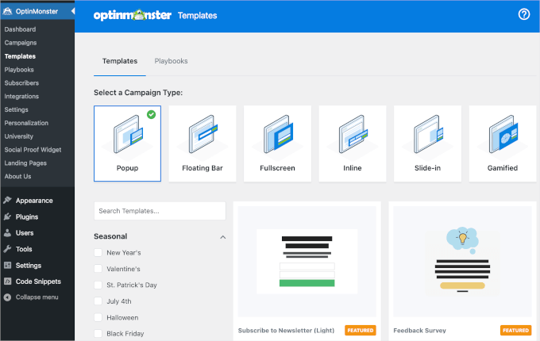This screenshot has height=341, width=540.
Task: Click the 'Select a Campaign Type:' heading
Action: pos(138,93)
